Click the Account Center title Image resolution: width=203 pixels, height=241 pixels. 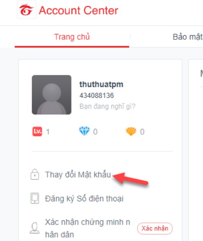(79, 10)
